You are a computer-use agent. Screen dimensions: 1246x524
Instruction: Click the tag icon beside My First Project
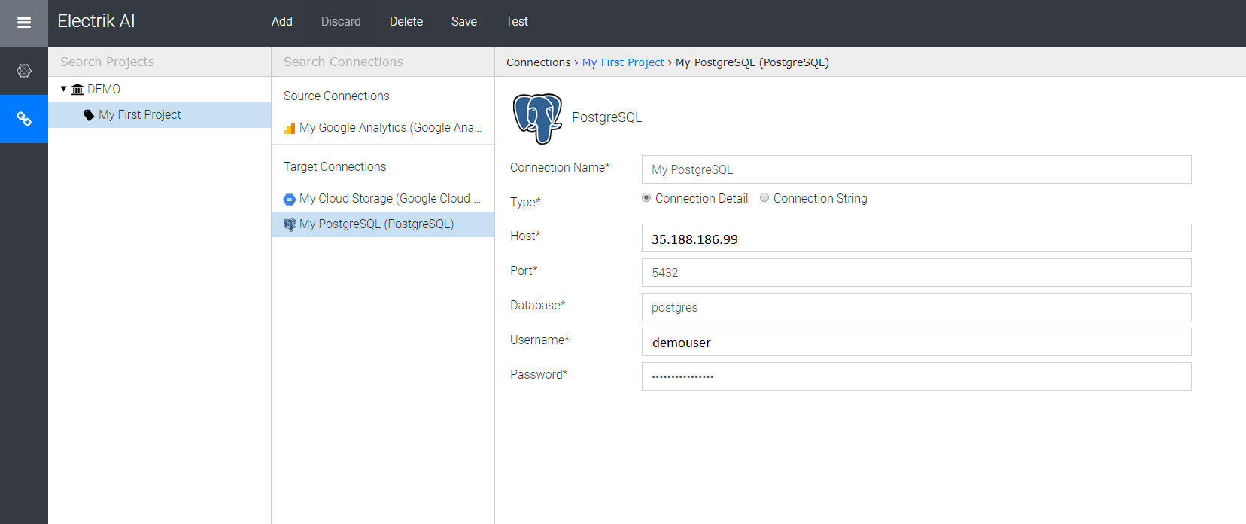point(89,115)
